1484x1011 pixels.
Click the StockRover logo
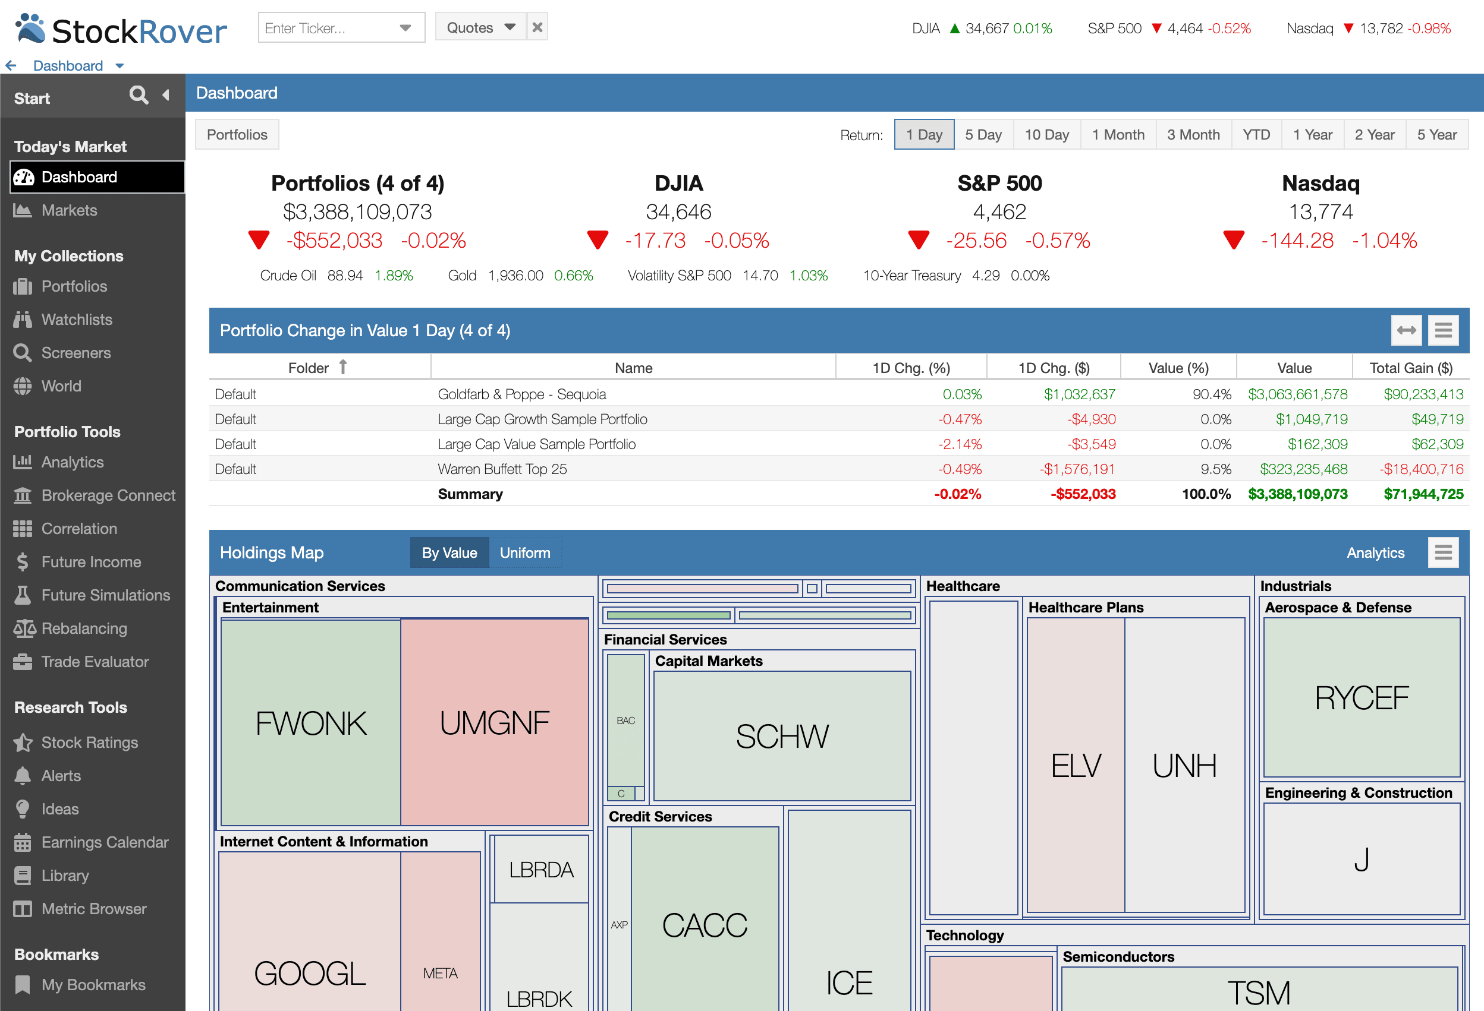click(121, 29)
